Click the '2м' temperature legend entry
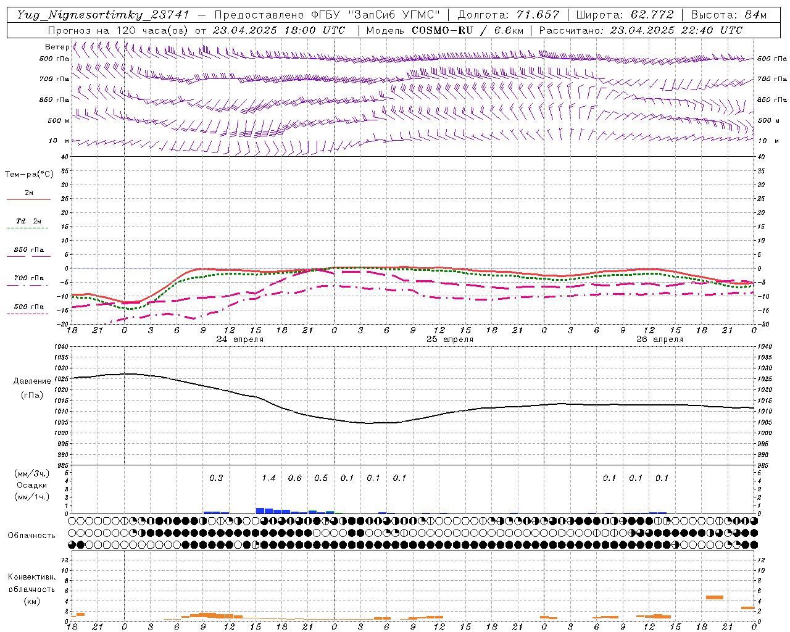This screenshot has width=790, height=632. click(29, 193)
